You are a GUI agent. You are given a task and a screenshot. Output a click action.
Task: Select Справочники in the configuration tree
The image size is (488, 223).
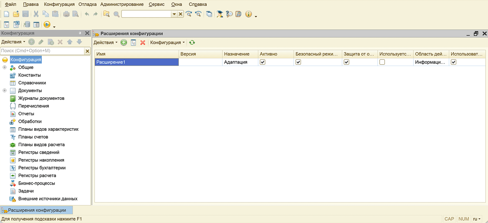click(x=32, y=83)
